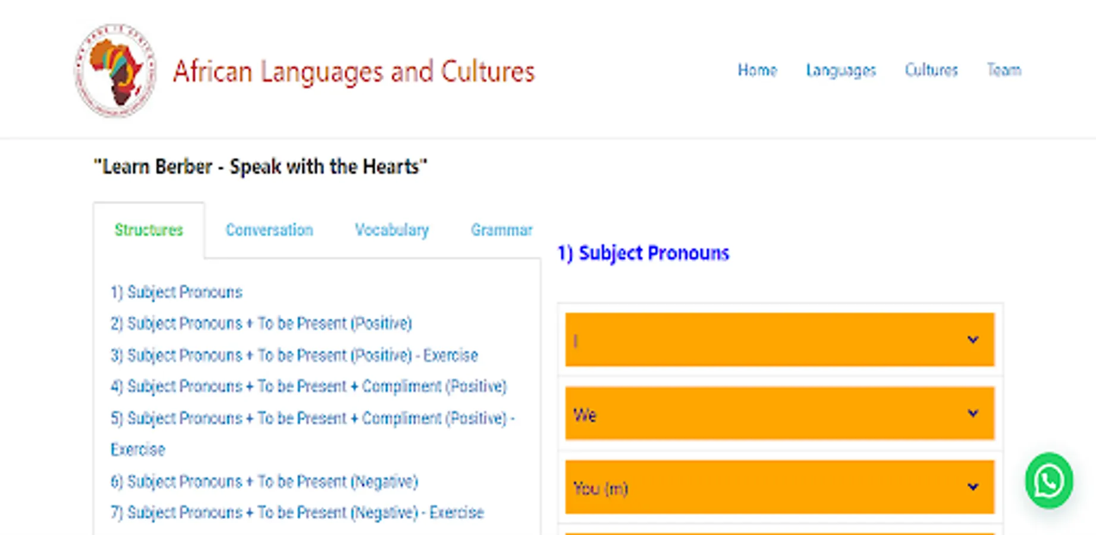Open the WhatsApp chat button
Image resolution: width=1096 pixels, height=535 pixels.
(x=1048, y=480)
